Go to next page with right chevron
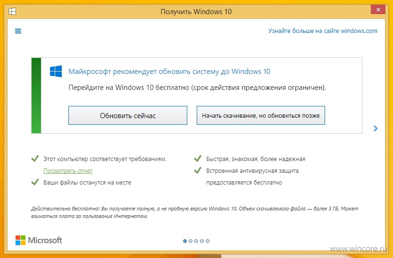The image size is (393, 258). point(375,128)
